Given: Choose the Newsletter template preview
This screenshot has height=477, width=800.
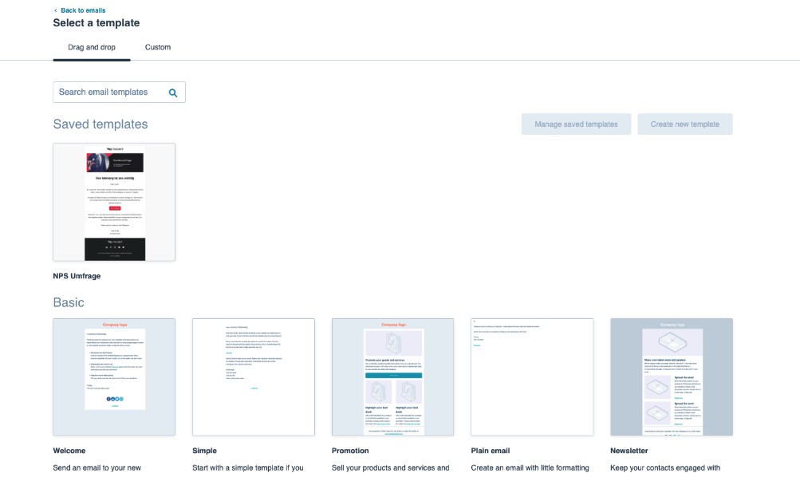Looking at the screenshot, I should point(671,376).
